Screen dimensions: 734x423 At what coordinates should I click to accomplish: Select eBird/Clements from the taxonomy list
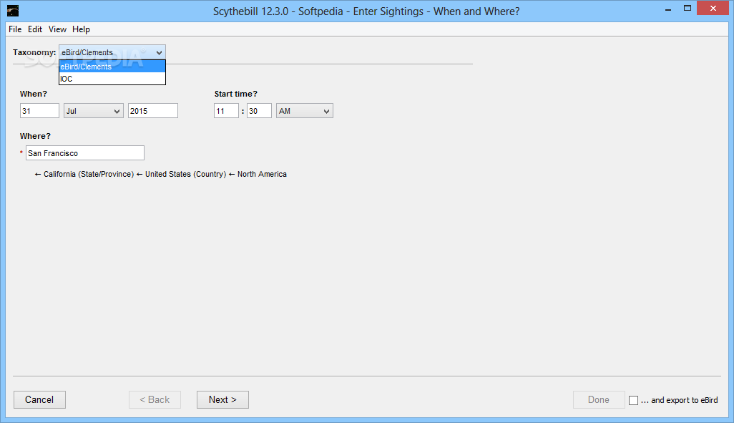(x=112, y=67)
